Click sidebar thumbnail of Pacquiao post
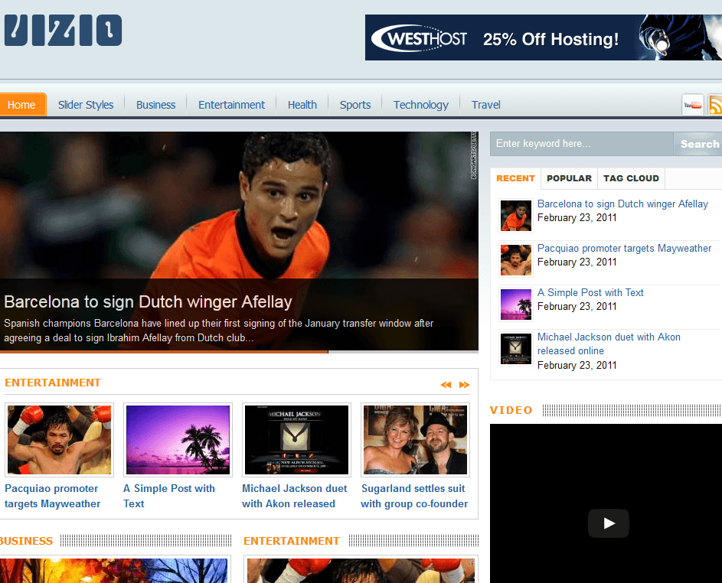 516,260
